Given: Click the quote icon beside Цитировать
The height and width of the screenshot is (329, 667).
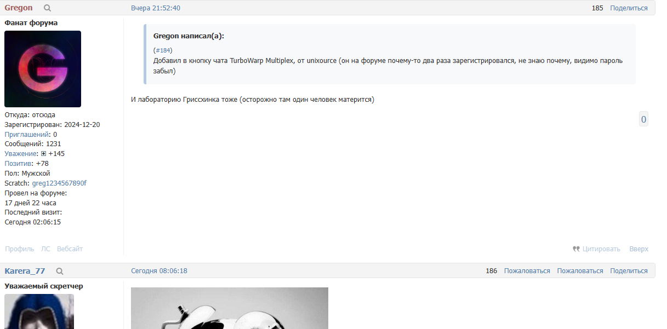Looking at the screenshot, I should (x=576, y=249).
